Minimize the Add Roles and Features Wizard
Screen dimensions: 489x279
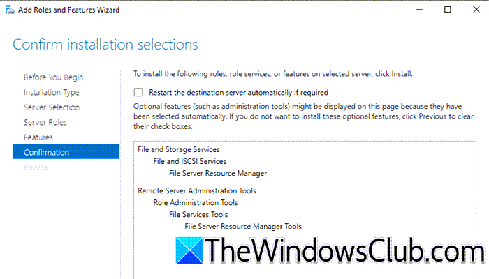tap(418, 10)
